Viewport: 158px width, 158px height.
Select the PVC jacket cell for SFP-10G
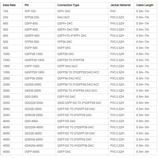tap(113, 11)
